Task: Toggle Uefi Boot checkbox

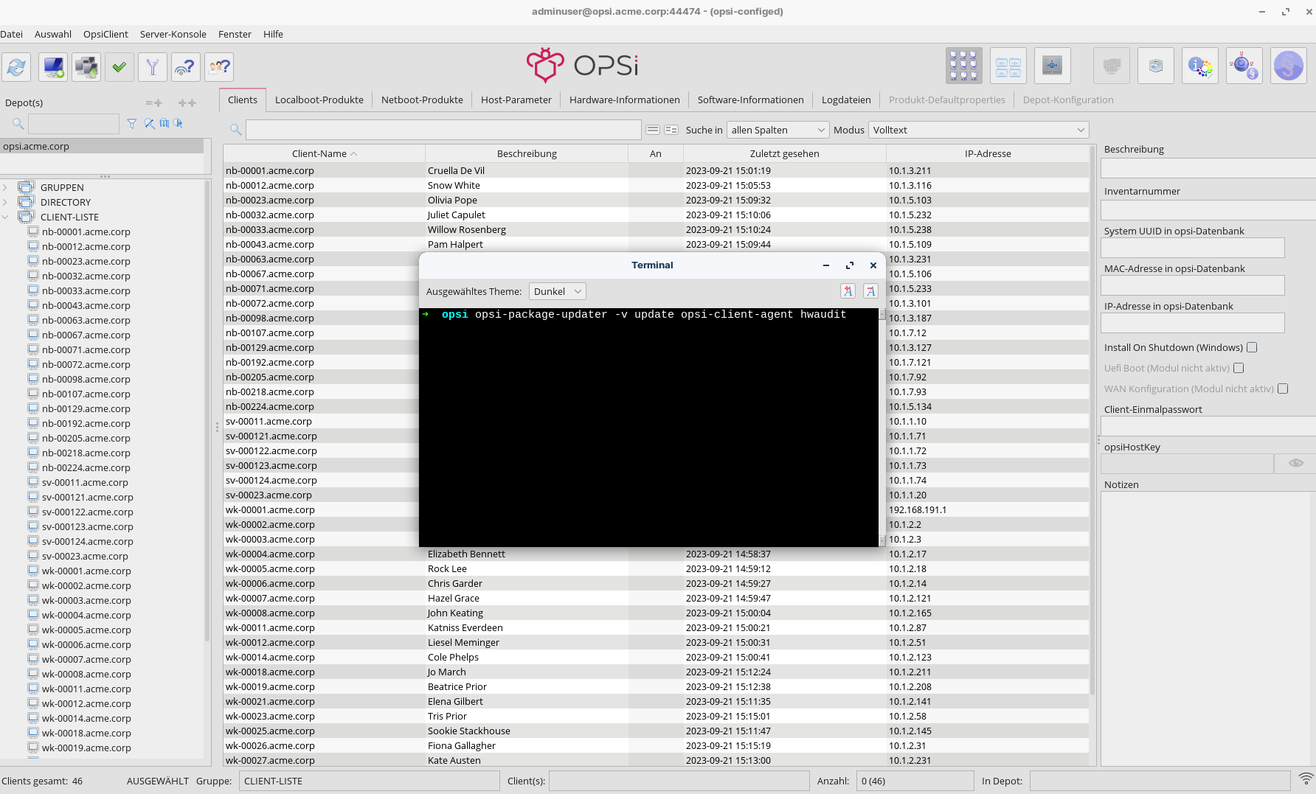Action: [1239, 368]
